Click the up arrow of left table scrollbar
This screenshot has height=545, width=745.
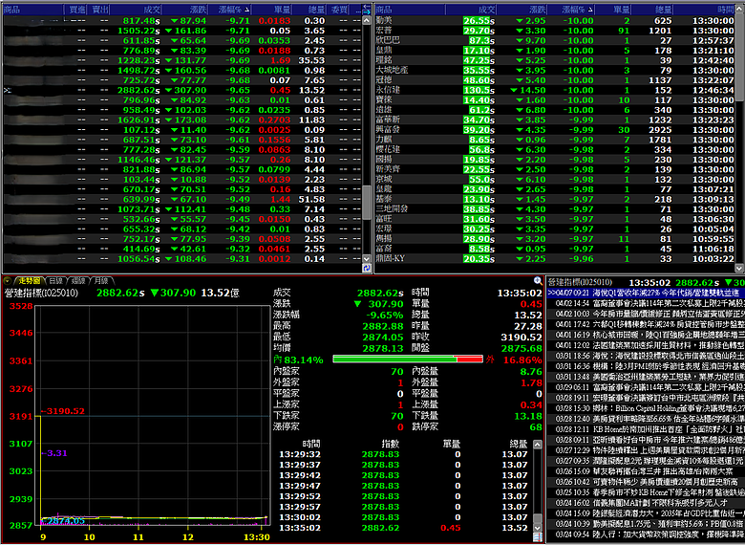point(367,20)
